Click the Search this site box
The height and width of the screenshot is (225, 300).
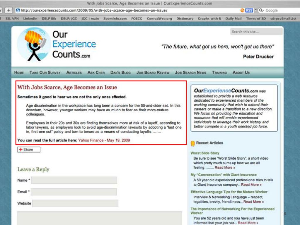pos(256,32)
